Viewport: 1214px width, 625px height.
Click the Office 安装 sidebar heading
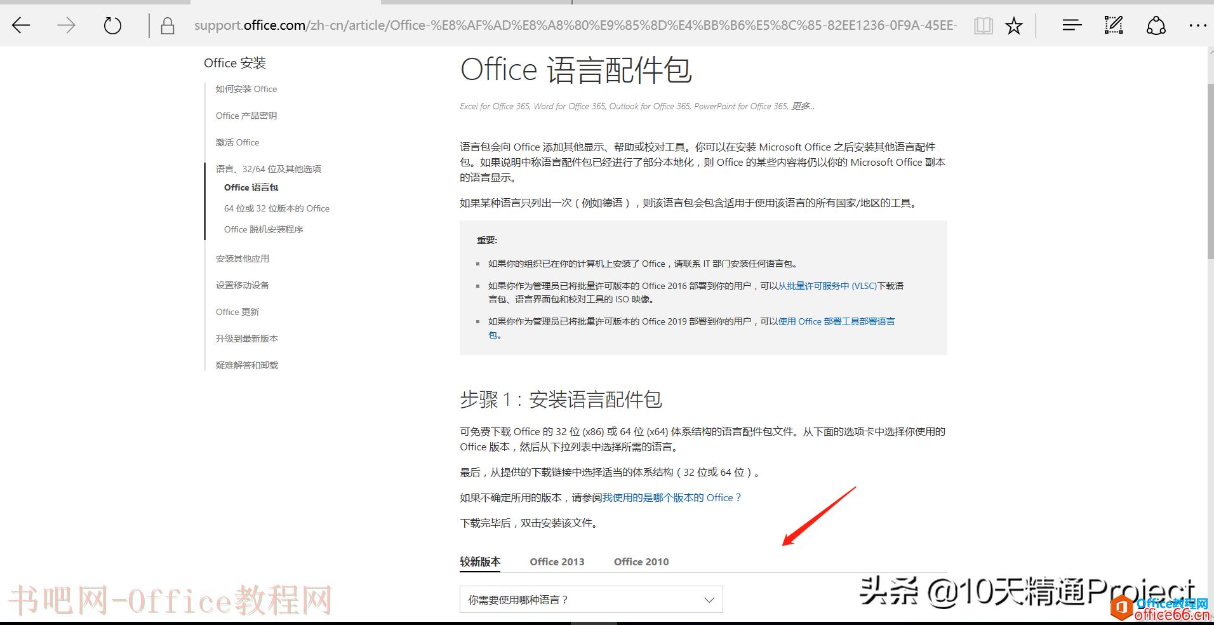pos(235,63)
